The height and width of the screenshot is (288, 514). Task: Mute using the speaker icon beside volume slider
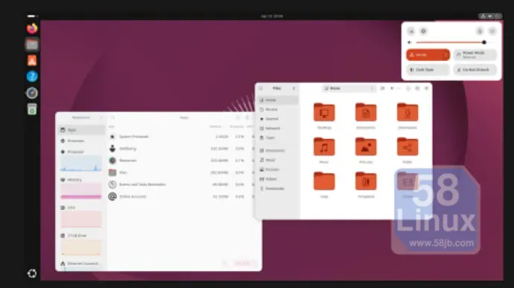pyautogui.click(x=410, y=42)
